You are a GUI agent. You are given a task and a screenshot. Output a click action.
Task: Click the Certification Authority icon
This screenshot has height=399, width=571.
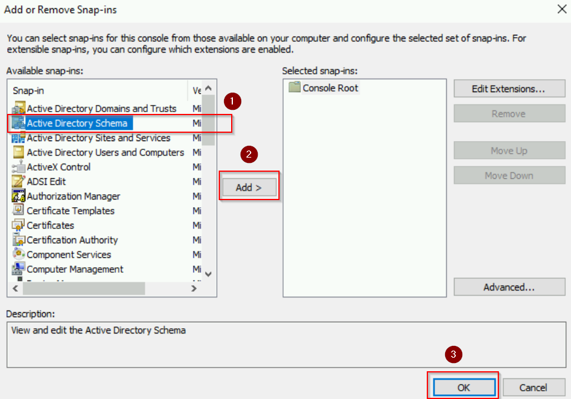[x=18, y=240]
